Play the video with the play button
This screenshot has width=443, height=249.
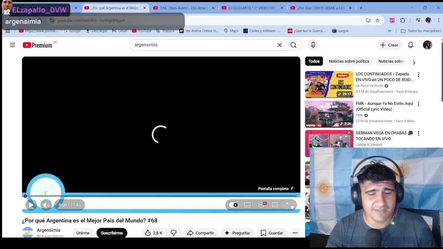pos(31,205)
